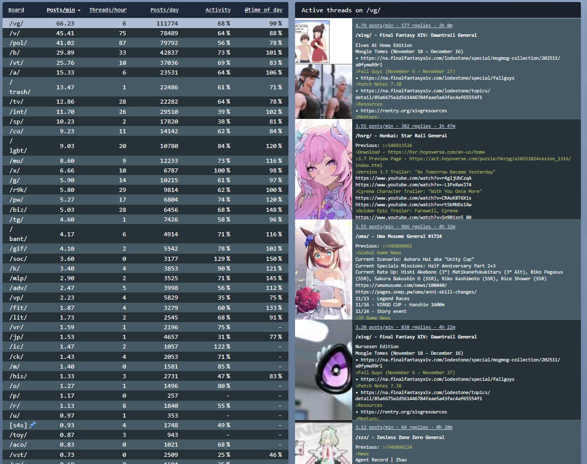Select the /trash/ board row
Image resolution: width=587 pixels, height=464 pixels.
pos(145,87)
